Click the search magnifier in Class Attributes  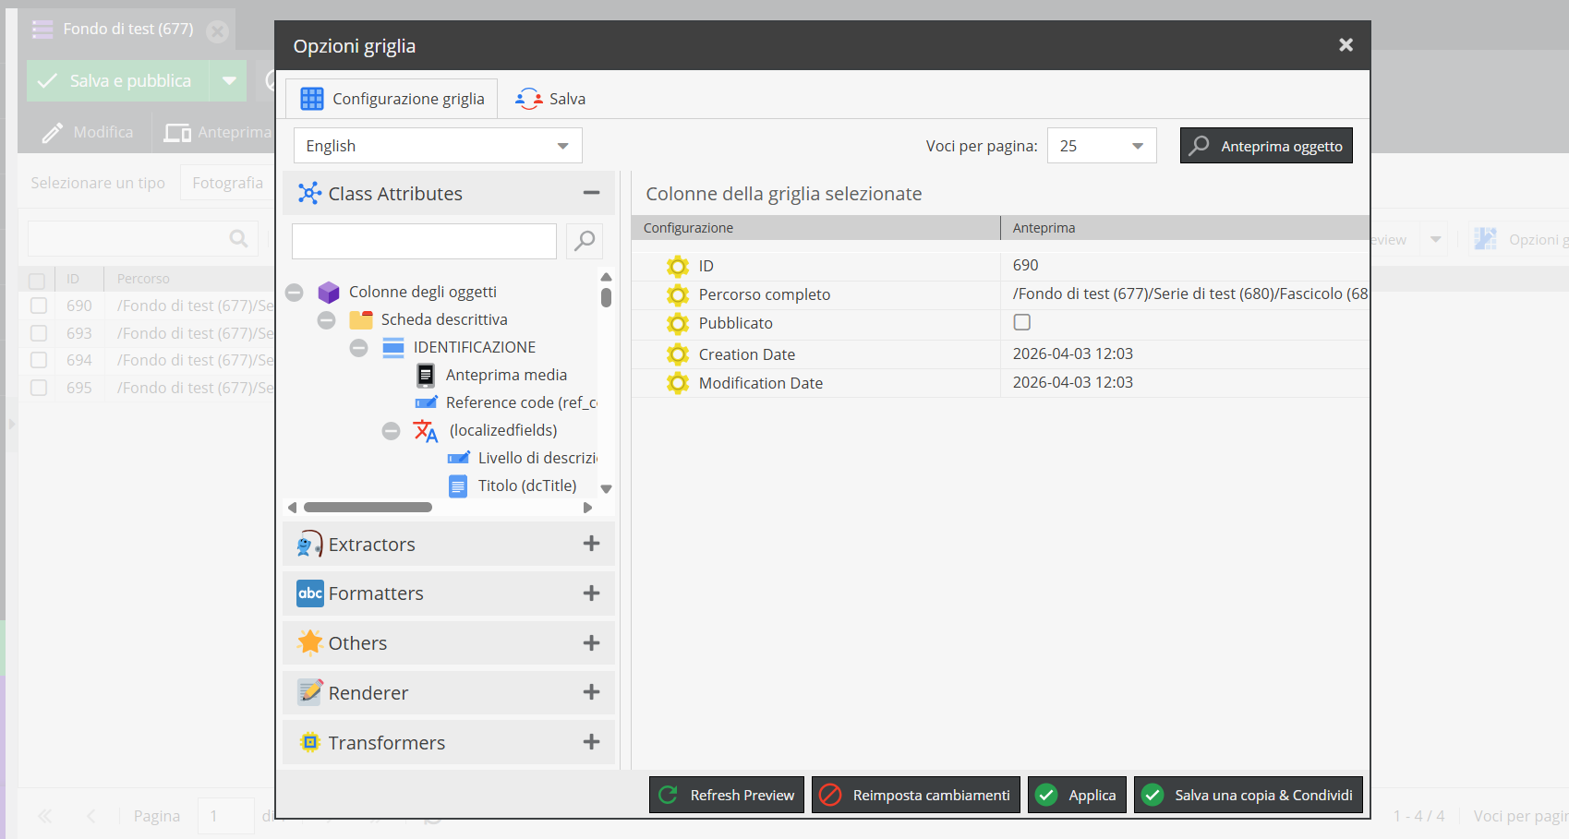[x=584, y=242]
